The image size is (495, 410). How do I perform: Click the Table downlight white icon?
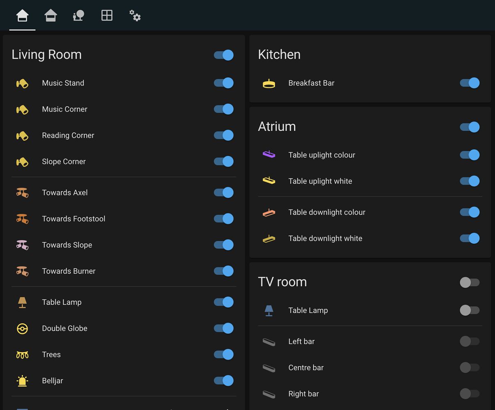click(268, 238)
